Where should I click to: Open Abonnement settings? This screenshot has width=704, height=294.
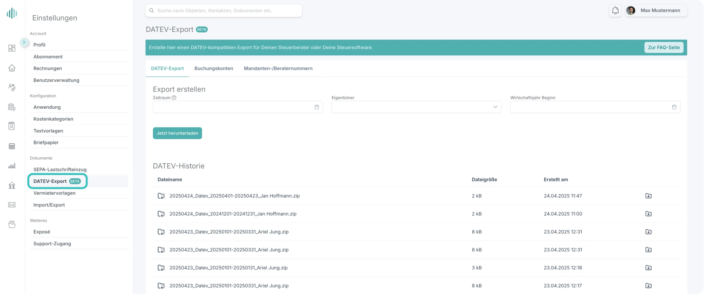tap(79, 57)
